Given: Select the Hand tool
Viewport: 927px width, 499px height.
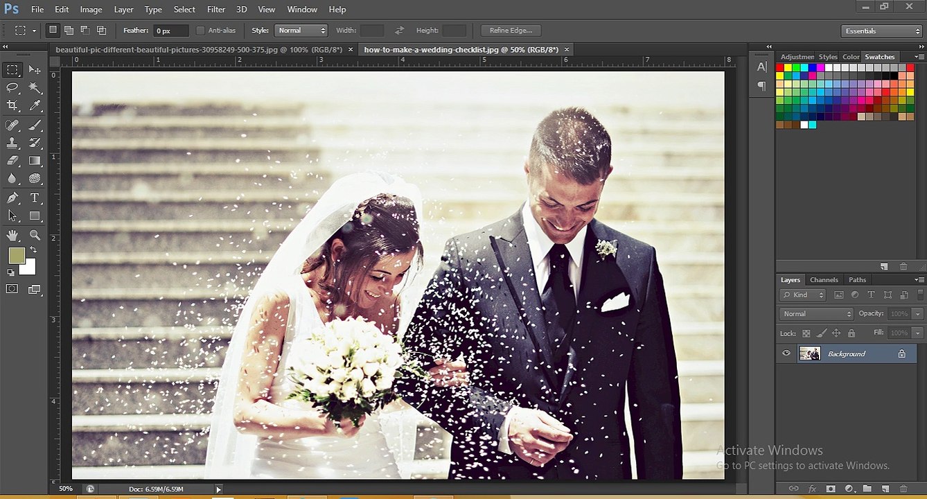Looking at the screenshot, I should pyautogui.click(x=12, y=236).
